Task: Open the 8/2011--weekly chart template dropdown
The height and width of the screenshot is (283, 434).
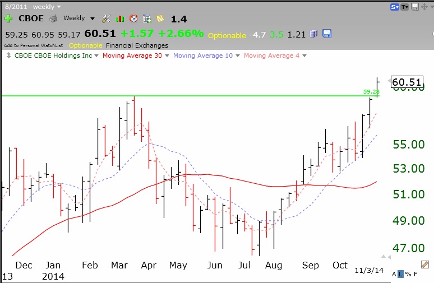Action: 33,7
